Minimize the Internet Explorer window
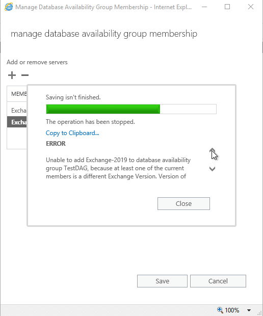 (x=204, y=7)
